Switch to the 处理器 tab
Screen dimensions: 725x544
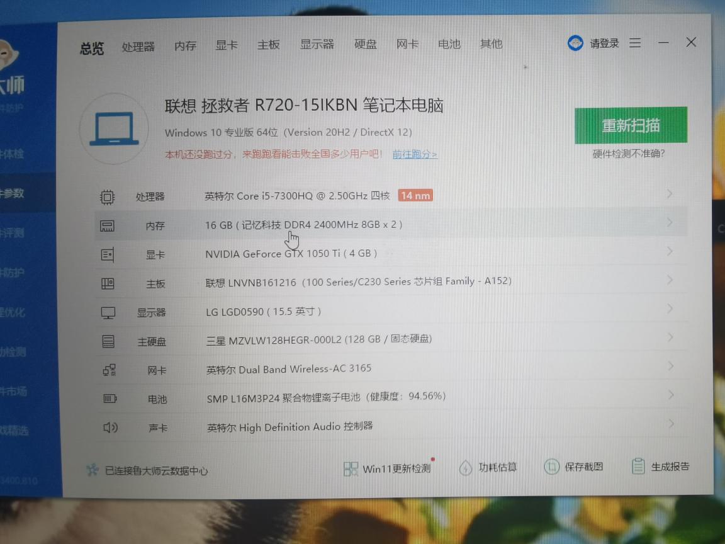(138, 47)
